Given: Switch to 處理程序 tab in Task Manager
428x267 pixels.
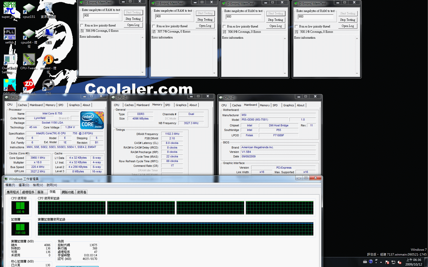Looking at the screenshot, I should [28, 192].
